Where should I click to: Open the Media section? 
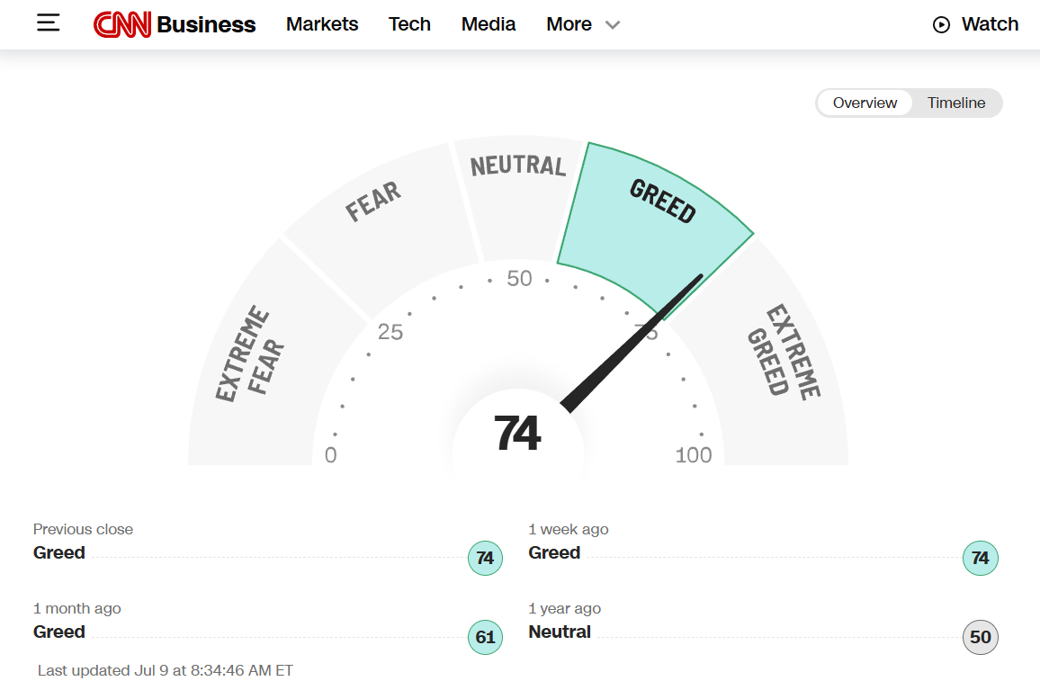tap(489, 24)
